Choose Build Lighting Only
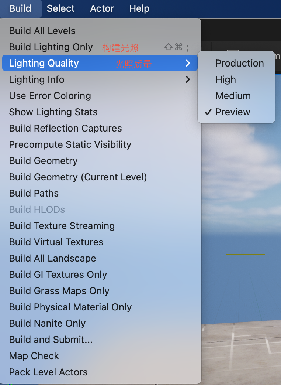Viewport: 281px width, 385px height. point(100,47)
